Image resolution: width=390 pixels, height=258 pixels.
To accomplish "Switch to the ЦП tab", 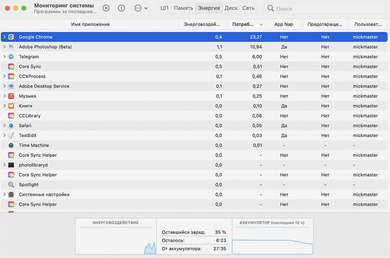I will click(x=165, y=8).
